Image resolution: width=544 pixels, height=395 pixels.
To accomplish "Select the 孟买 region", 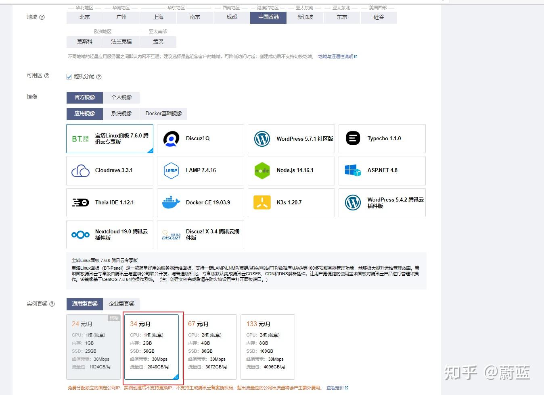I will 158,42.
